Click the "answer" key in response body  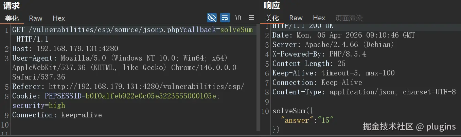296,120
